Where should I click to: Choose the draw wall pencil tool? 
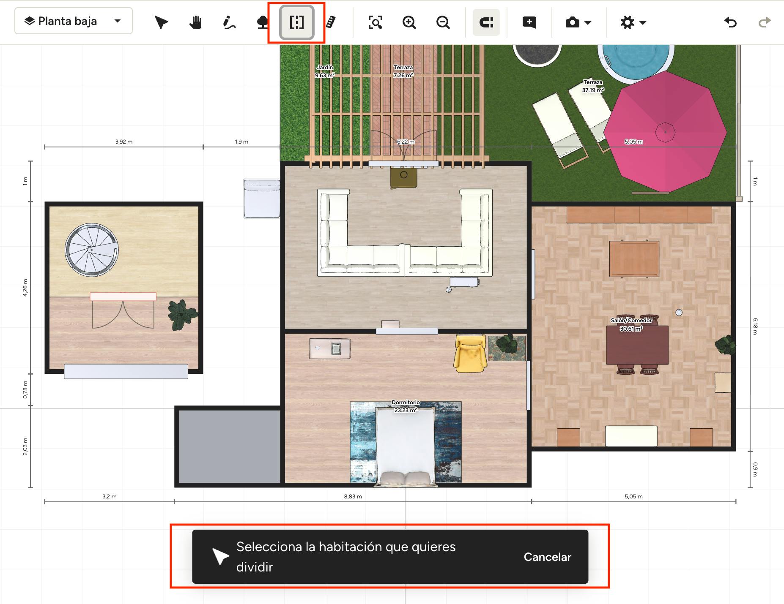pyautogui.click(x=229, y=22)
